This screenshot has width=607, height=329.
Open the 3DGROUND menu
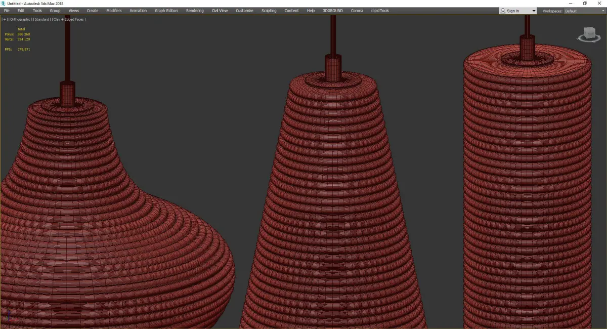tap(333, 11)
